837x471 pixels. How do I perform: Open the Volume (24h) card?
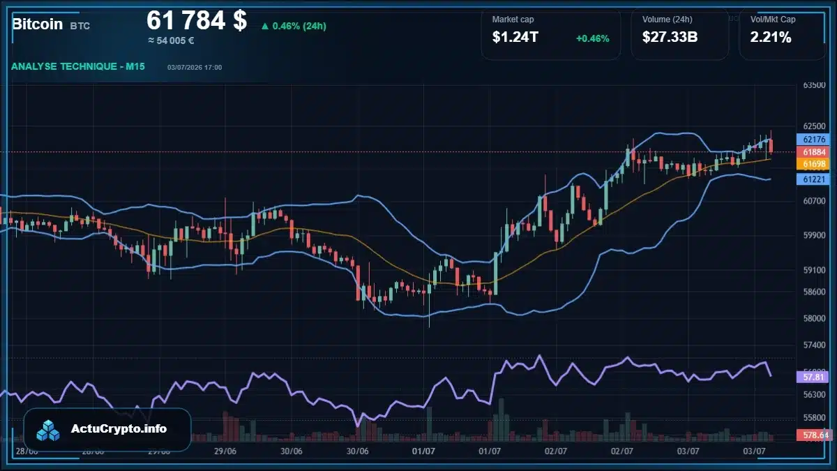point(680,33)
